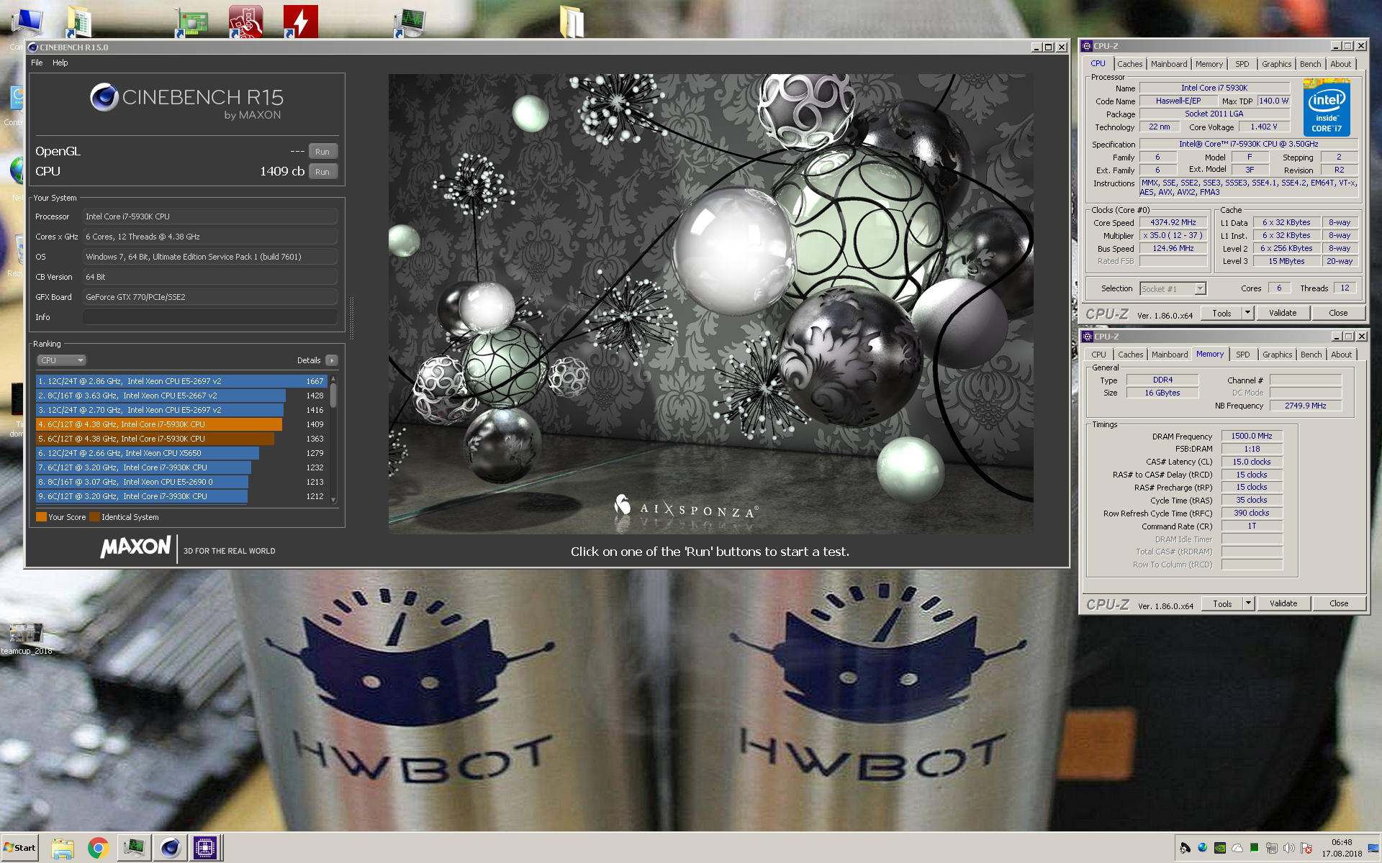Switch to Mainboard tab in upper CPU-Z

pos(1169,64)
